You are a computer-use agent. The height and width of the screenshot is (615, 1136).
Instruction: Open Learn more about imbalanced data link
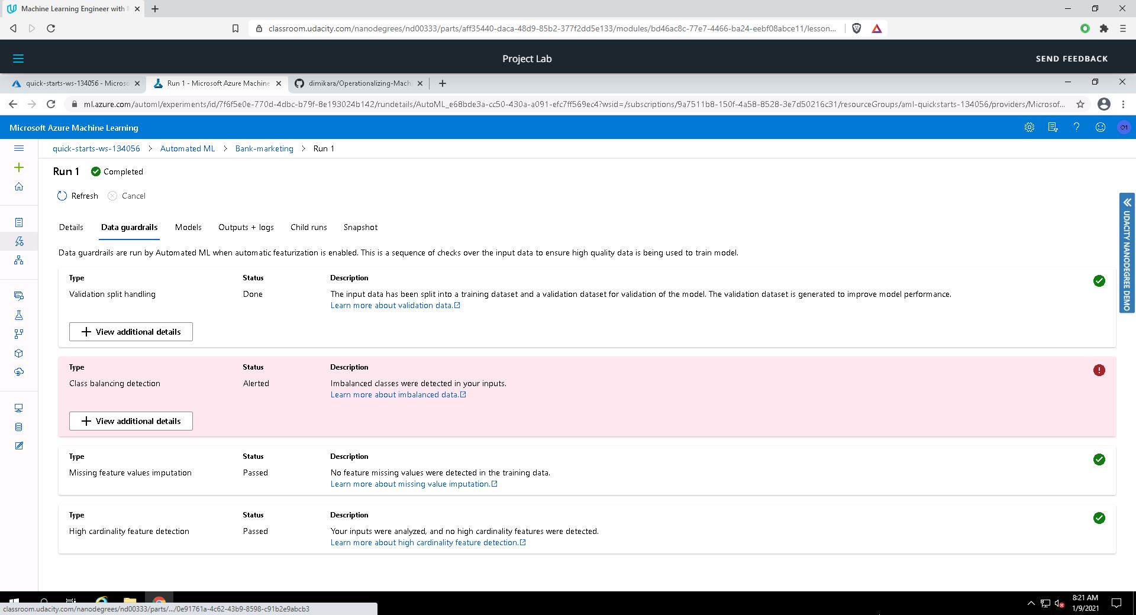coord(394,394)
